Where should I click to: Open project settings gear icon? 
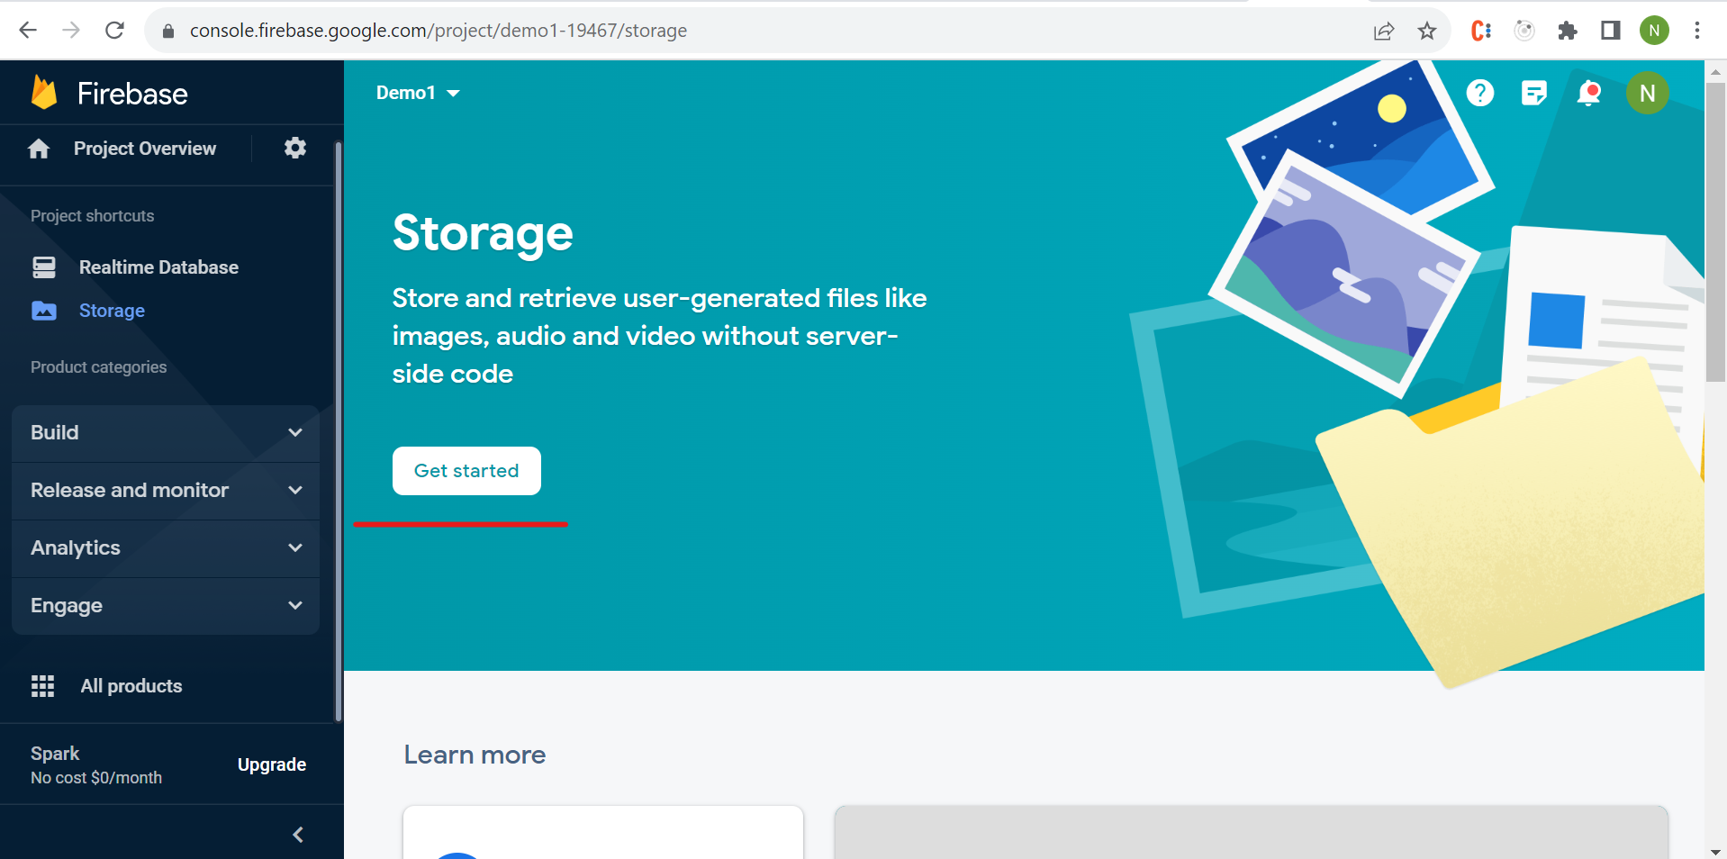pos(295,148)
